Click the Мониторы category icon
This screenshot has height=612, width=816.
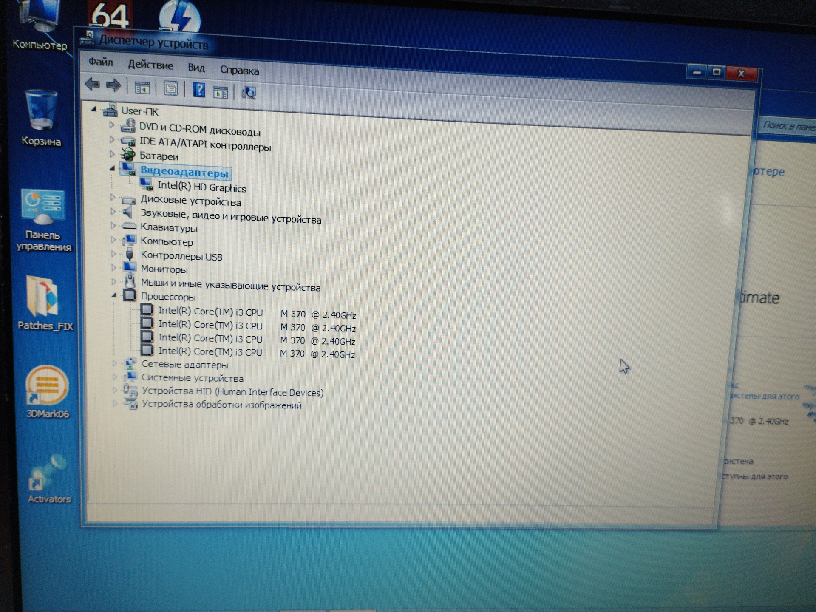click(x=130, y=267)
